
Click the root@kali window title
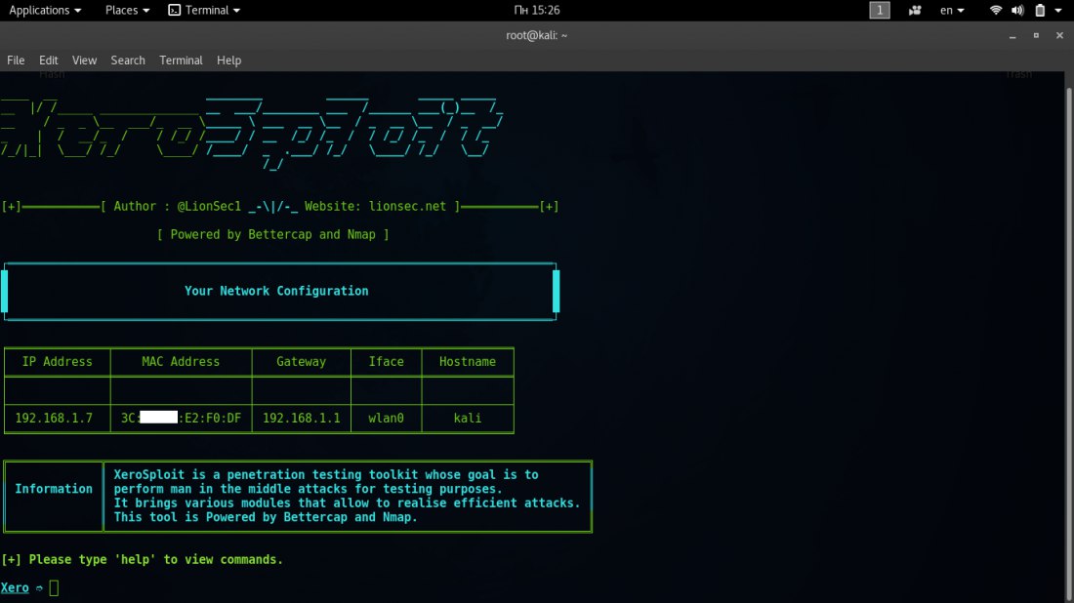click(536, 35)
